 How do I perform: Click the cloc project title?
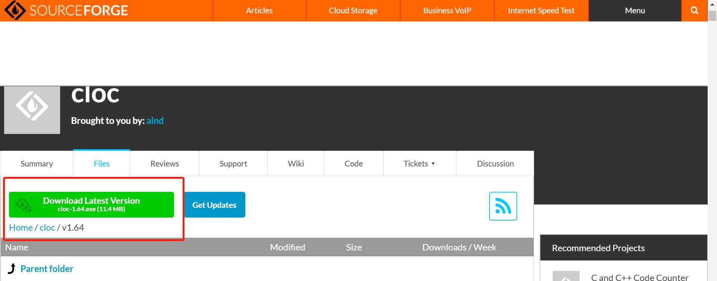[95, 95]
